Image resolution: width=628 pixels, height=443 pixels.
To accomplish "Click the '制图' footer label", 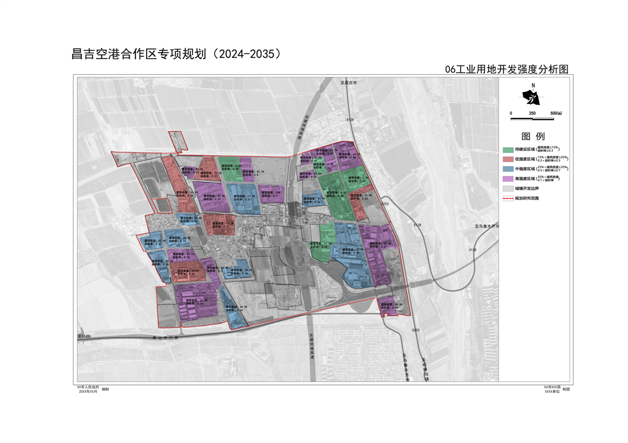I will [x=566, y=389].
